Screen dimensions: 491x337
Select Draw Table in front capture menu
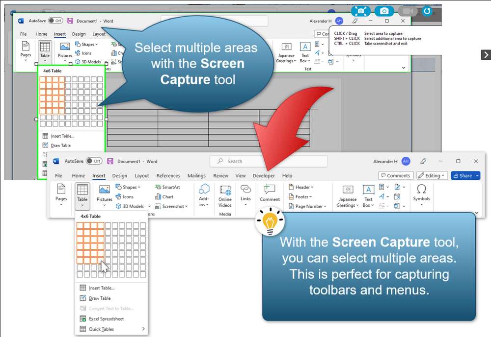[96, 298]
